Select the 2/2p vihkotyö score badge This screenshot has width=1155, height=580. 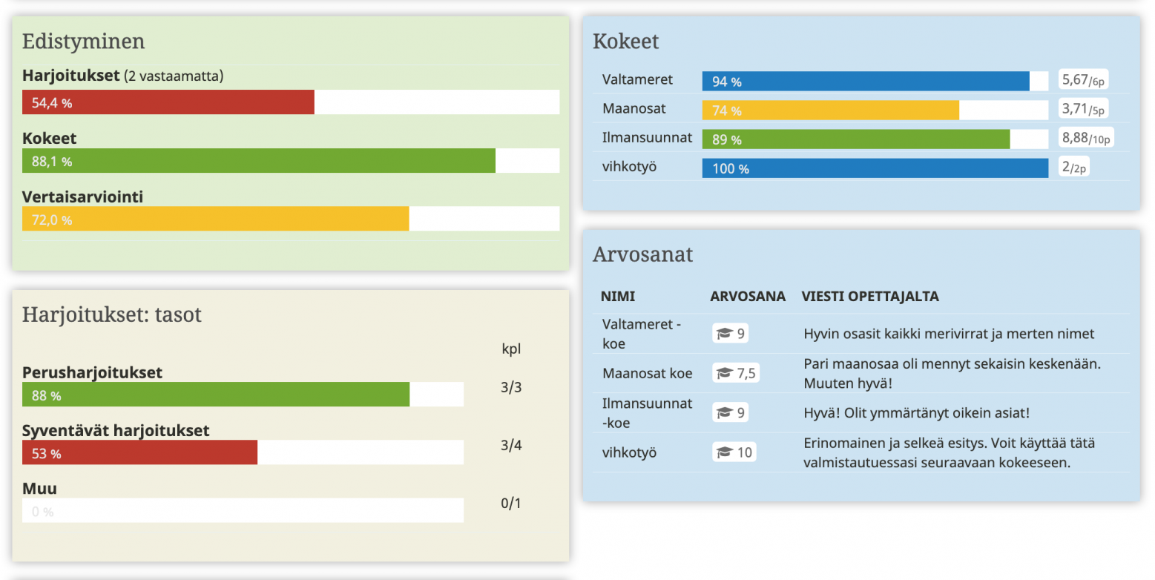click(1074, 168)
